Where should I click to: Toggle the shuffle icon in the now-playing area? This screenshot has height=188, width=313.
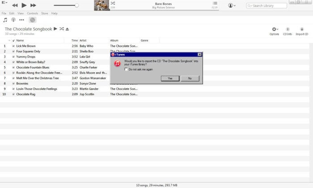pyautogui.click(x=113, y=3)
